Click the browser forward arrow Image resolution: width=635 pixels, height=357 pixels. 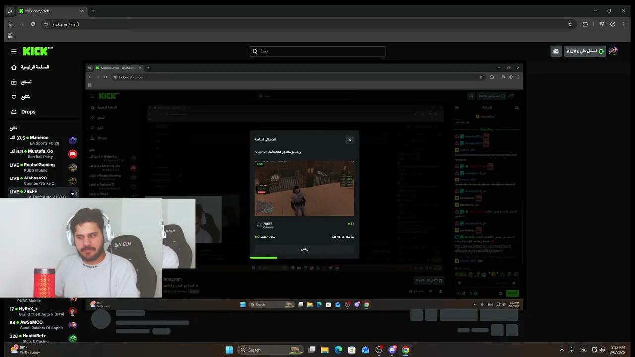(x=22, y=24)
